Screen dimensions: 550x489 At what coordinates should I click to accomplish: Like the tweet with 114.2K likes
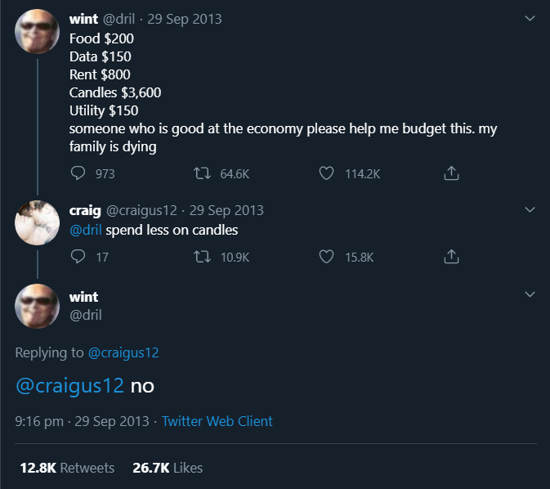(326, 173)
